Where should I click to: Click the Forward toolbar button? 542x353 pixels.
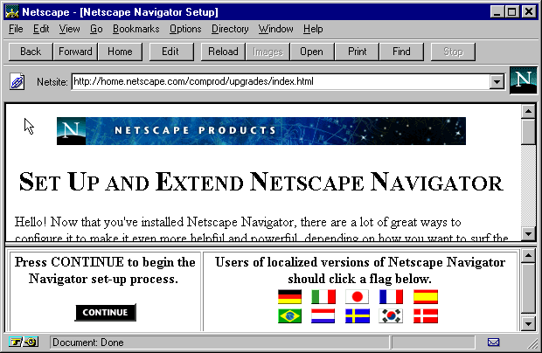75,52
